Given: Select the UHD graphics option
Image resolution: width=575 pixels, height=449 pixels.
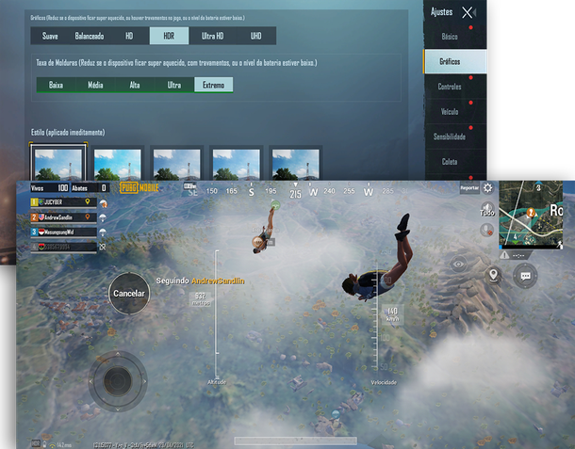Looking at the screenshot, I should [x=256, y=36].
